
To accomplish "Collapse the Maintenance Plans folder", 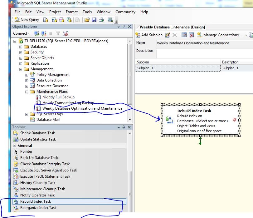I will pos(27,92).
